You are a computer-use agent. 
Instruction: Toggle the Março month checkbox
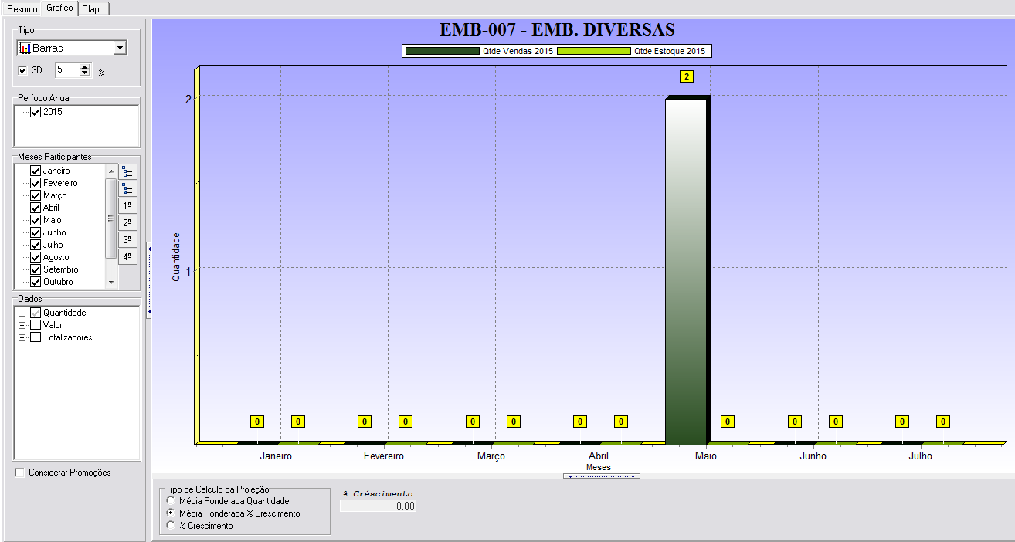point(36,195)
